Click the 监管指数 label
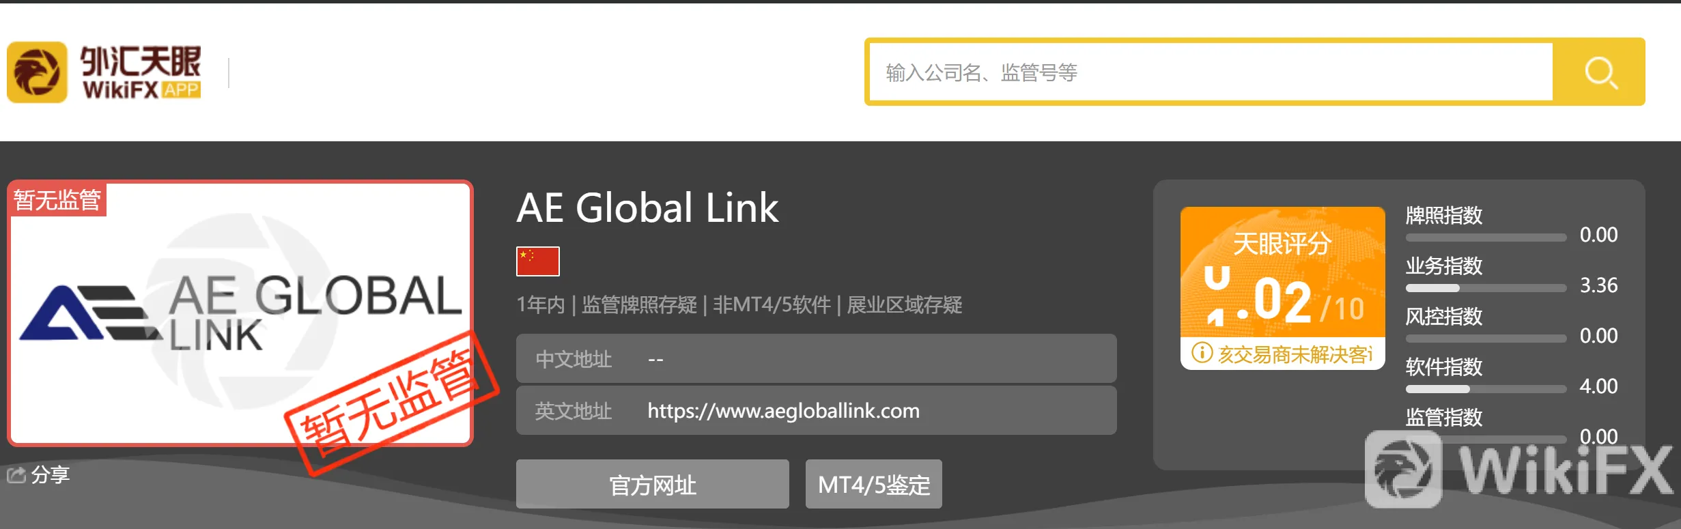1681x529 pixels. [x=1443, y=417]
